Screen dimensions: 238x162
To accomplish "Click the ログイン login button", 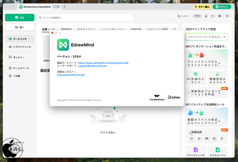I will 222,7.
